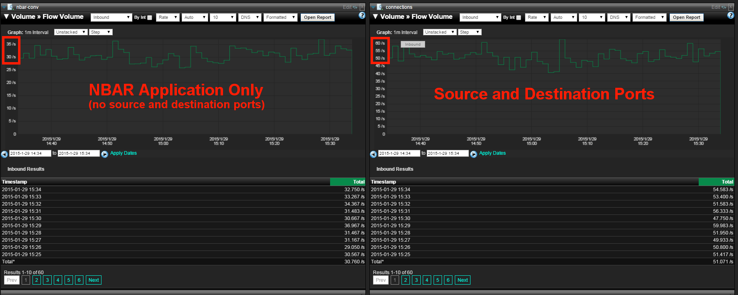Open the DNS dropdown in nbar-conv

pos(249,17)
